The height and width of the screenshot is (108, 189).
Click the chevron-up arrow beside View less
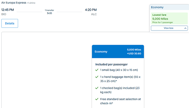[x=185, y=28]
